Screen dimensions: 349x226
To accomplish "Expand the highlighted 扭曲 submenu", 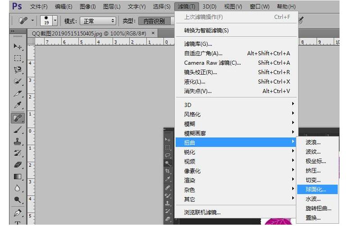I will coord(236,142).
